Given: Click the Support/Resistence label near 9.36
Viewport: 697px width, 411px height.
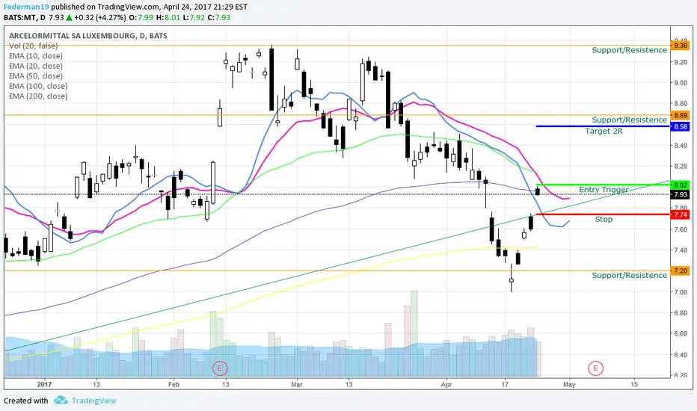Looking at the screenshot, I should coord(630,50).
